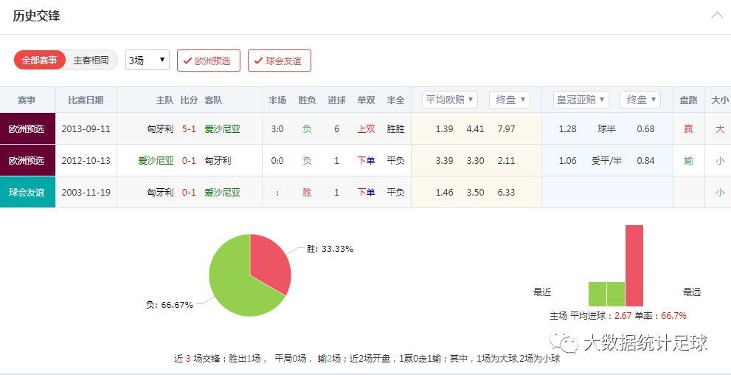731x375 pixels.
Task: Click the 赛事 column header
Action: [x=27, y=100]
